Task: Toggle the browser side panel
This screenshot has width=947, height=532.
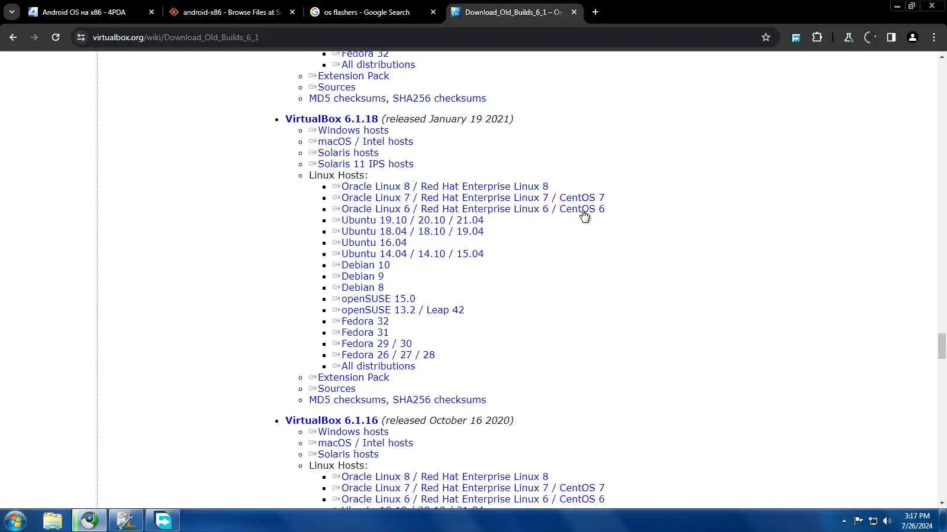Action: 891,37
